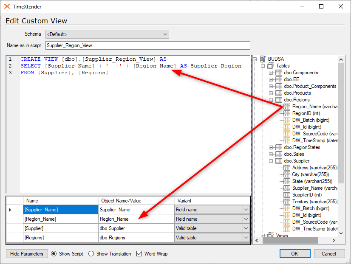Expand the dbo.Products node
Screen dimensions: 351x264
pos(271,93)
